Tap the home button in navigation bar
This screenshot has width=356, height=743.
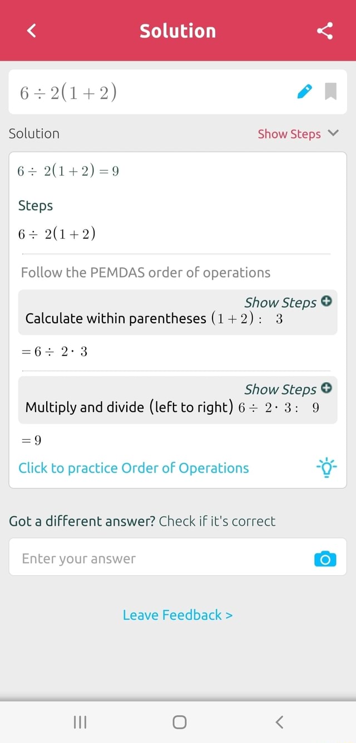coord(178,722)
